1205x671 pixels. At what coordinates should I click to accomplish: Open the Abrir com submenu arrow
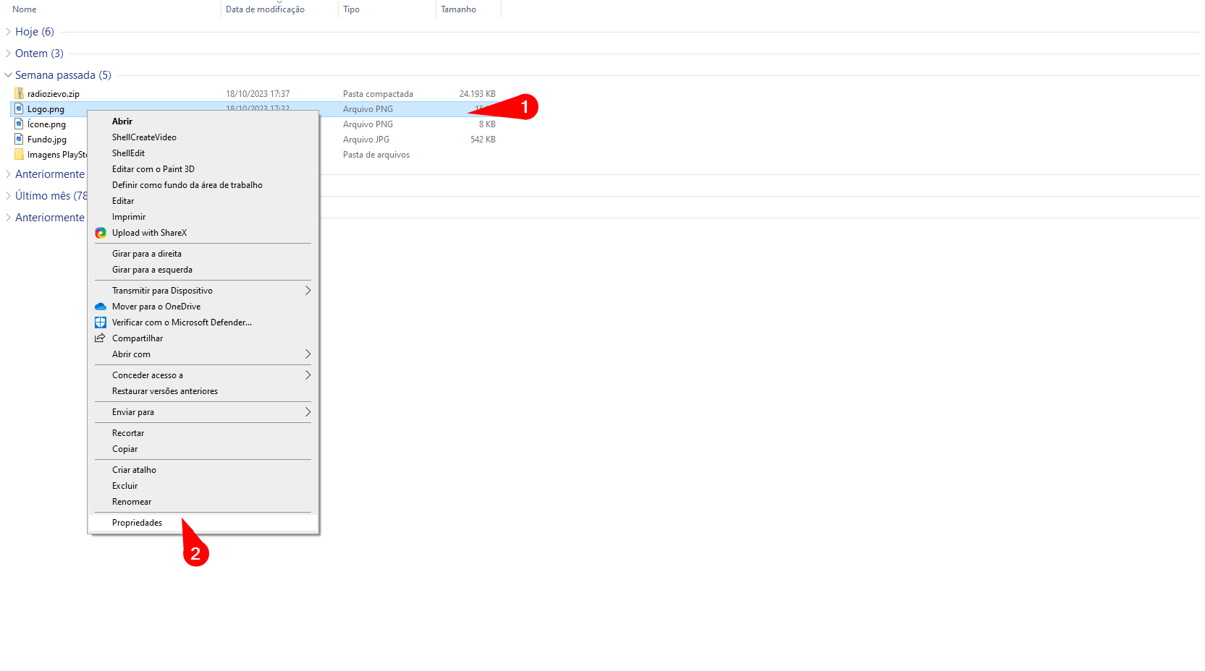point(308,354)
